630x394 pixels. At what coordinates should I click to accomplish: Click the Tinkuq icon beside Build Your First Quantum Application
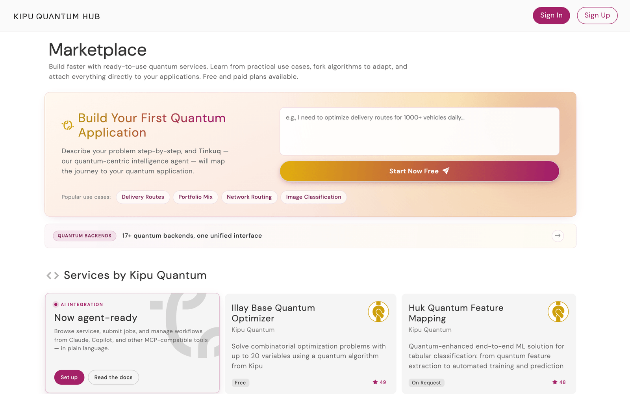click(x=68, y=125)
